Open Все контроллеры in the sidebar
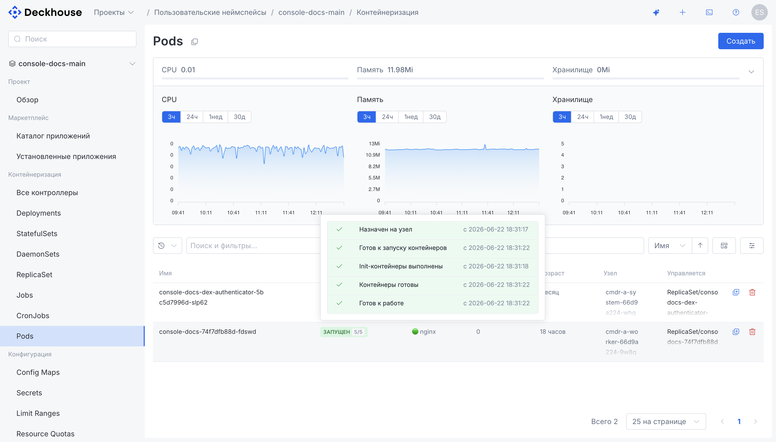This screenshot has width=776, height=442. (47, 193)
